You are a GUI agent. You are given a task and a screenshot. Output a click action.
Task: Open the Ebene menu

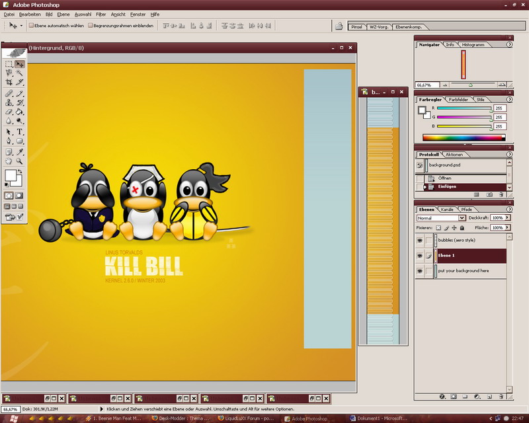[63, 15]
